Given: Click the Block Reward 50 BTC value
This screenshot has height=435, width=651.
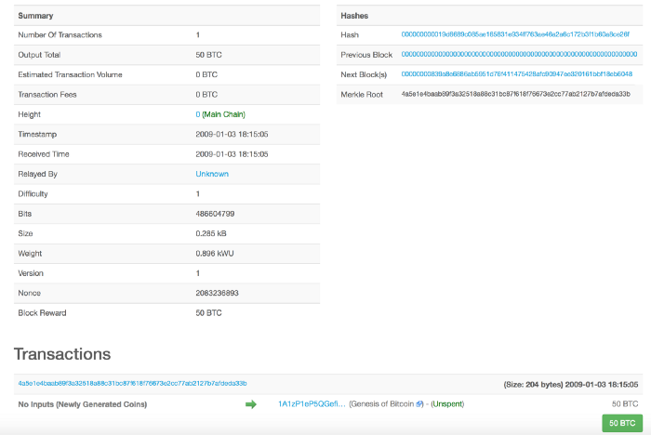Looking at the screenshot, I should pyautogui.click(x=209, y=313).
